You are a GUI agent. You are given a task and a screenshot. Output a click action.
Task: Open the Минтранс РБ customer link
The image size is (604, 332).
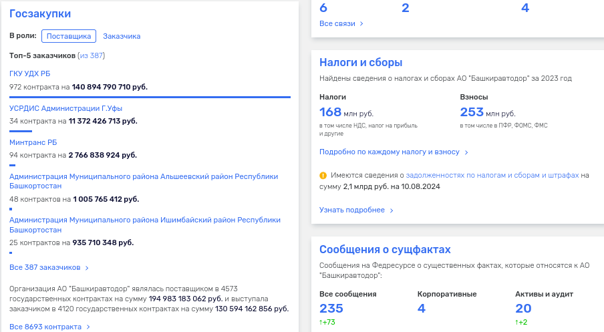point(33,142)
